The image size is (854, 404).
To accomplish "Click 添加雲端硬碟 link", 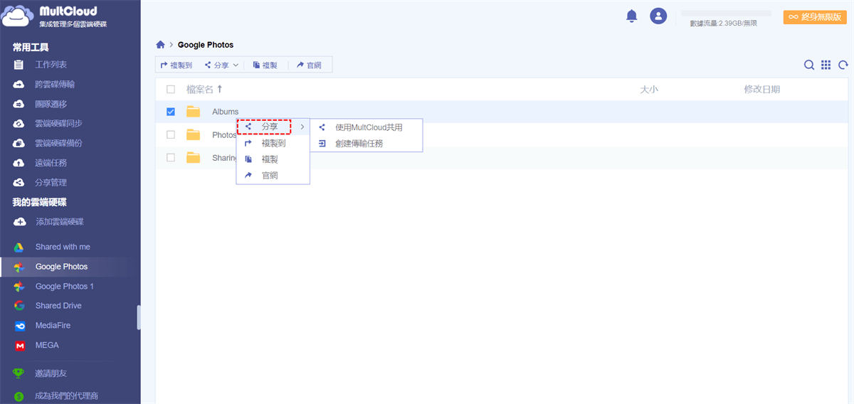I will tap(60, 222).
